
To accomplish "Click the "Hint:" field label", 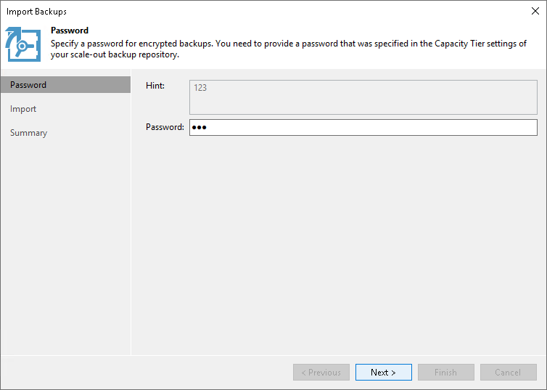I will tap(155, 86).
